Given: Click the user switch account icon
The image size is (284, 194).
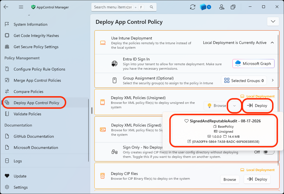Looking at the screenshot, I should pyautogui.click(x=222, y=7).
